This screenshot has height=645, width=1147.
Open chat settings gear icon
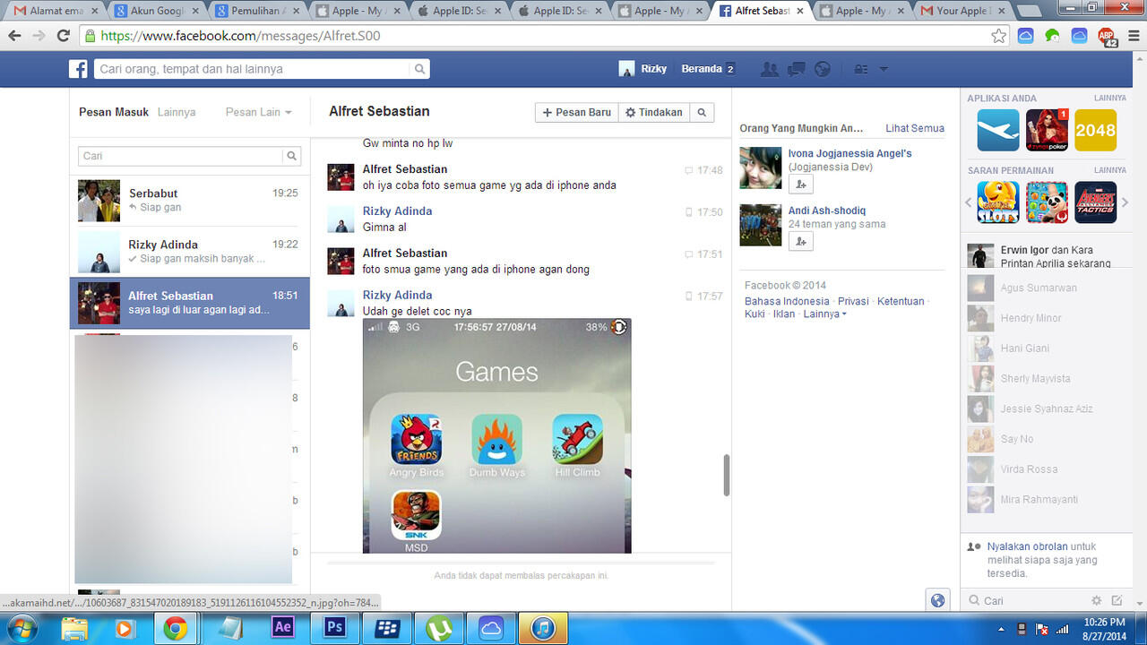(x=1096, y=600)
